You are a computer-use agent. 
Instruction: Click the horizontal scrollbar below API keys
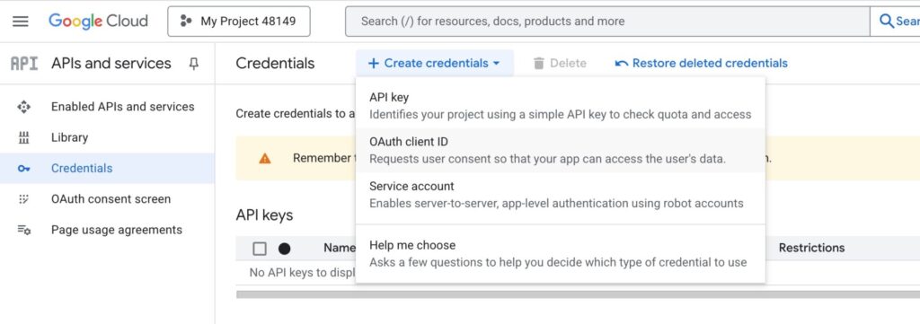(578, 294)
